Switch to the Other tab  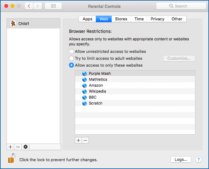(x=177, y=19)
